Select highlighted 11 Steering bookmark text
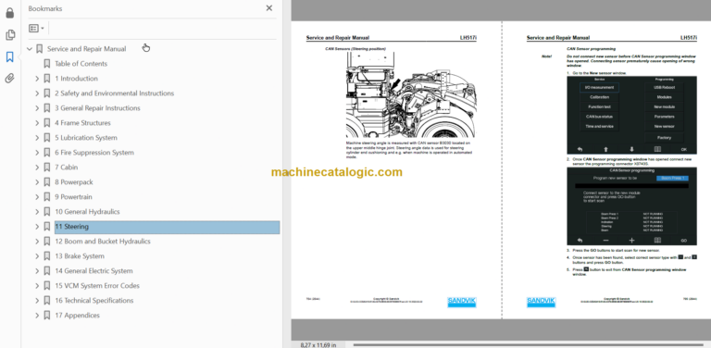 point(71,227)
